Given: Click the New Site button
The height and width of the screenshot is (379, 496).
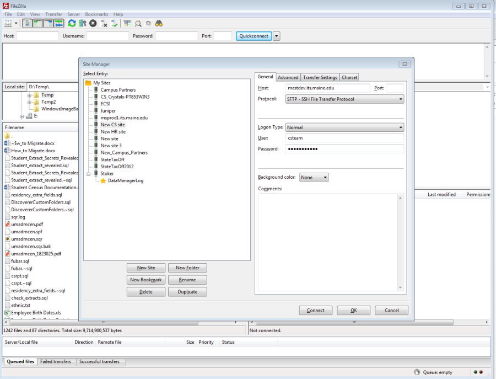Looking at the screenshot, I should tap(146, 268).
